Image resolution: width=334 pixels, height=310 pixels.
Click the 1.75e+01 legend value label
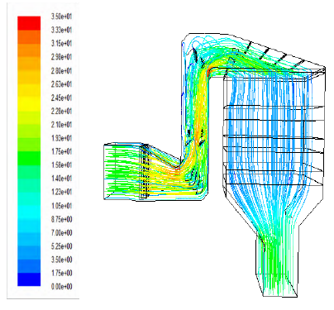coord(61,151)
